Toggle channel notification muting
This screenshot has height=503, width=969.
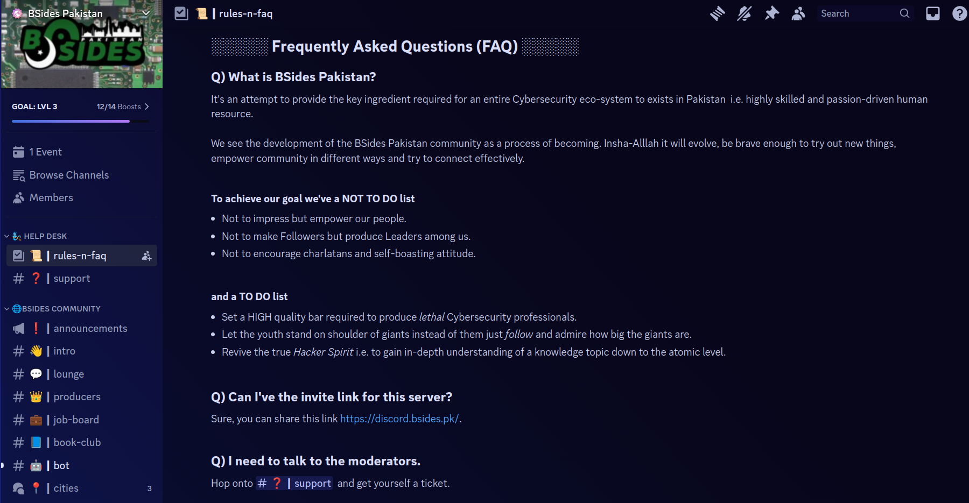coord(745,13)
